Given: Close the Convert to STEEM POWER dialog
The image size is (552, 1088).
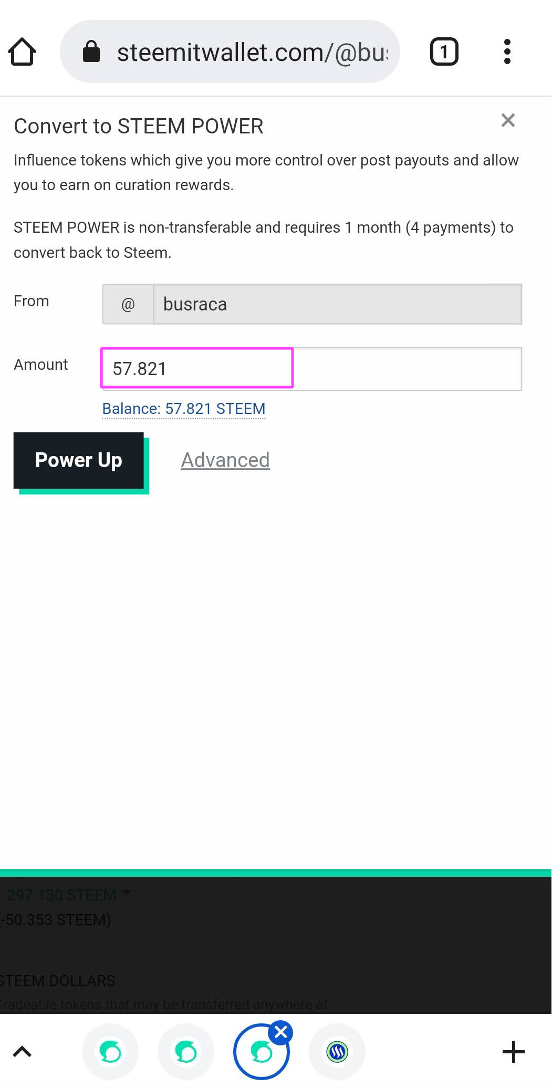Looking at the screenshot, I should tap(508, 120).
